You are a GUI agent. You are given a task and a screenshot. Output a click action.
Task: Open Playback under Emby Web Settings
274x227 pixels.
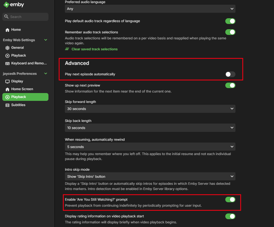coord(18,56)
